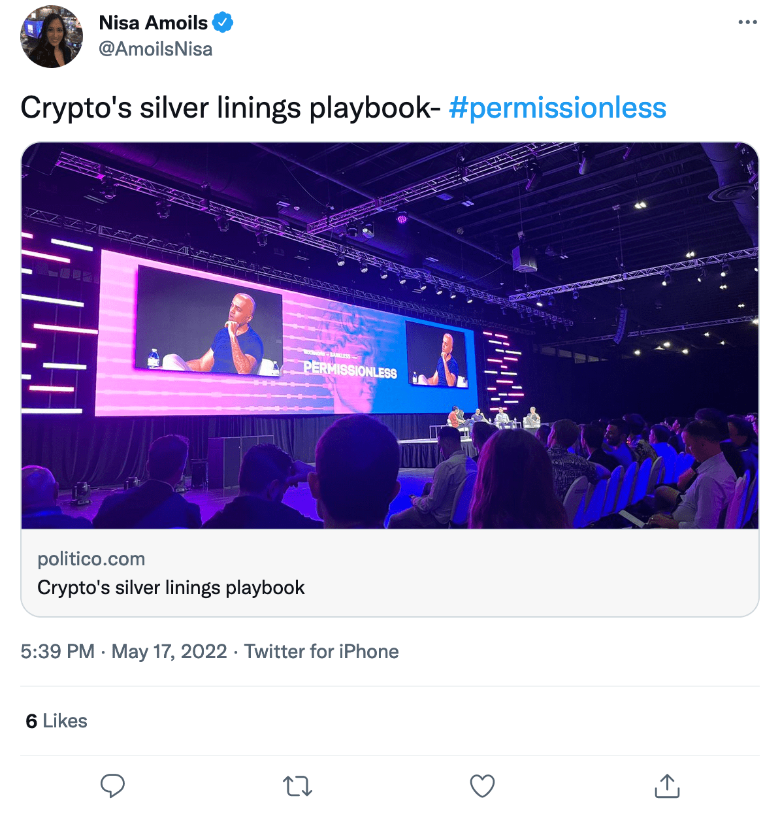Retweet using the arrows icon
780x813 pixels.
pyautogui.click(x=297, y=786)
